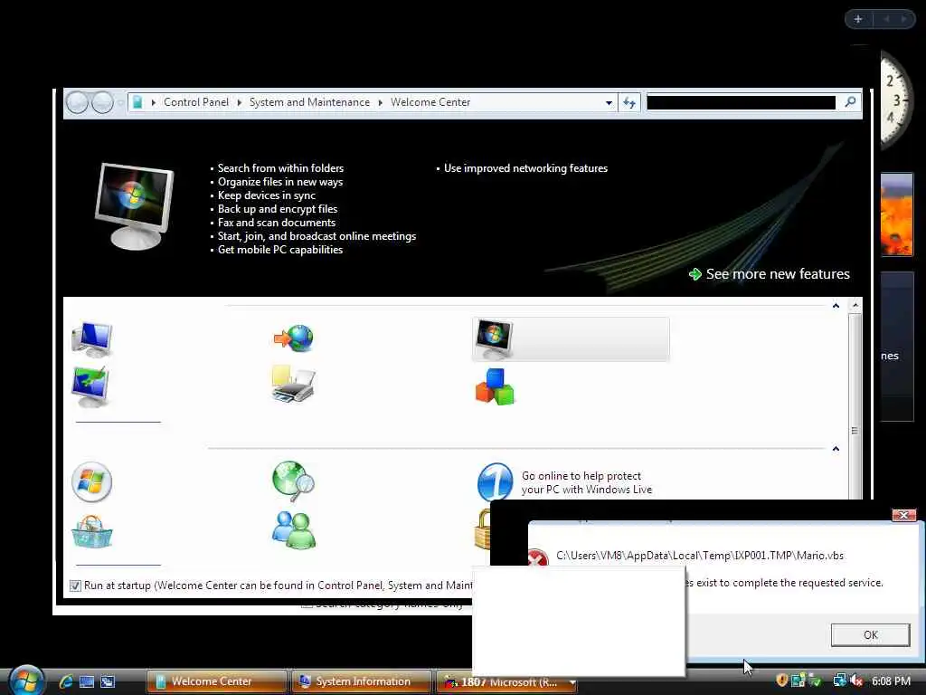The width and height of the screenshot is (926, 695).
Task: Open the Windows logo orb offer icon
Action: point(91,482)
